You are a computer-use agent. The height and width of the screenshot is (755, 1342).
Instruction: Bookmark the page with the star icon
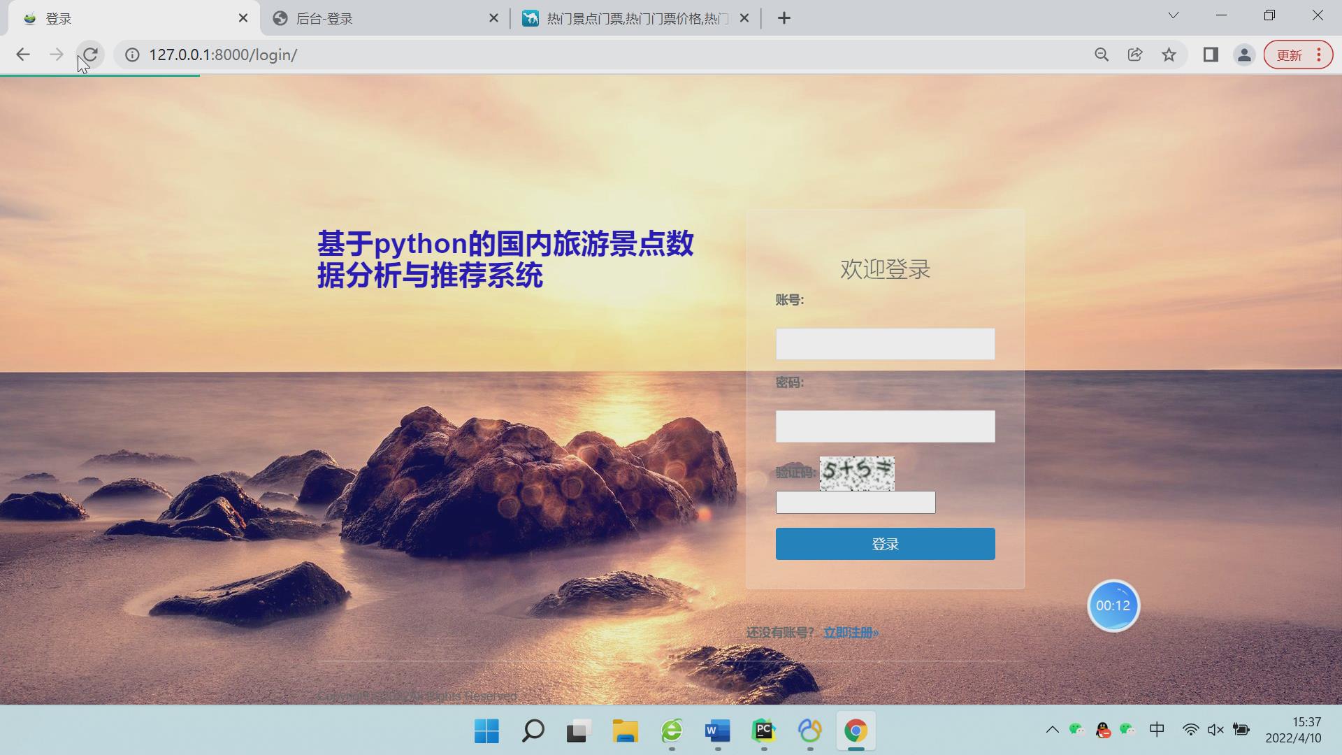[x=1169, y=55]
